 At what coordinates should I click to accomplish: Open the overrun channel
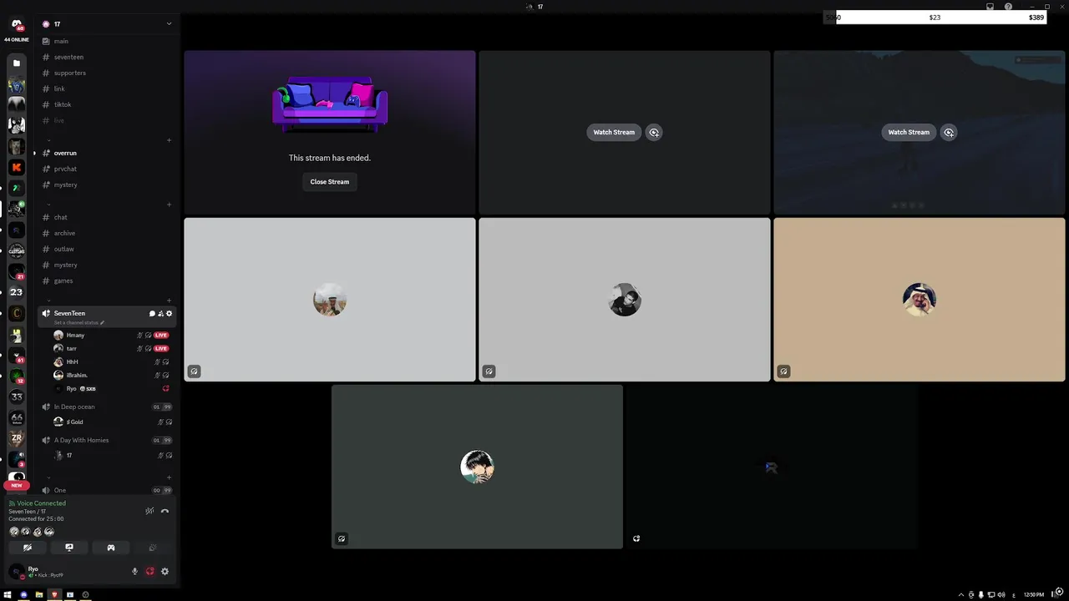[108, 153]
